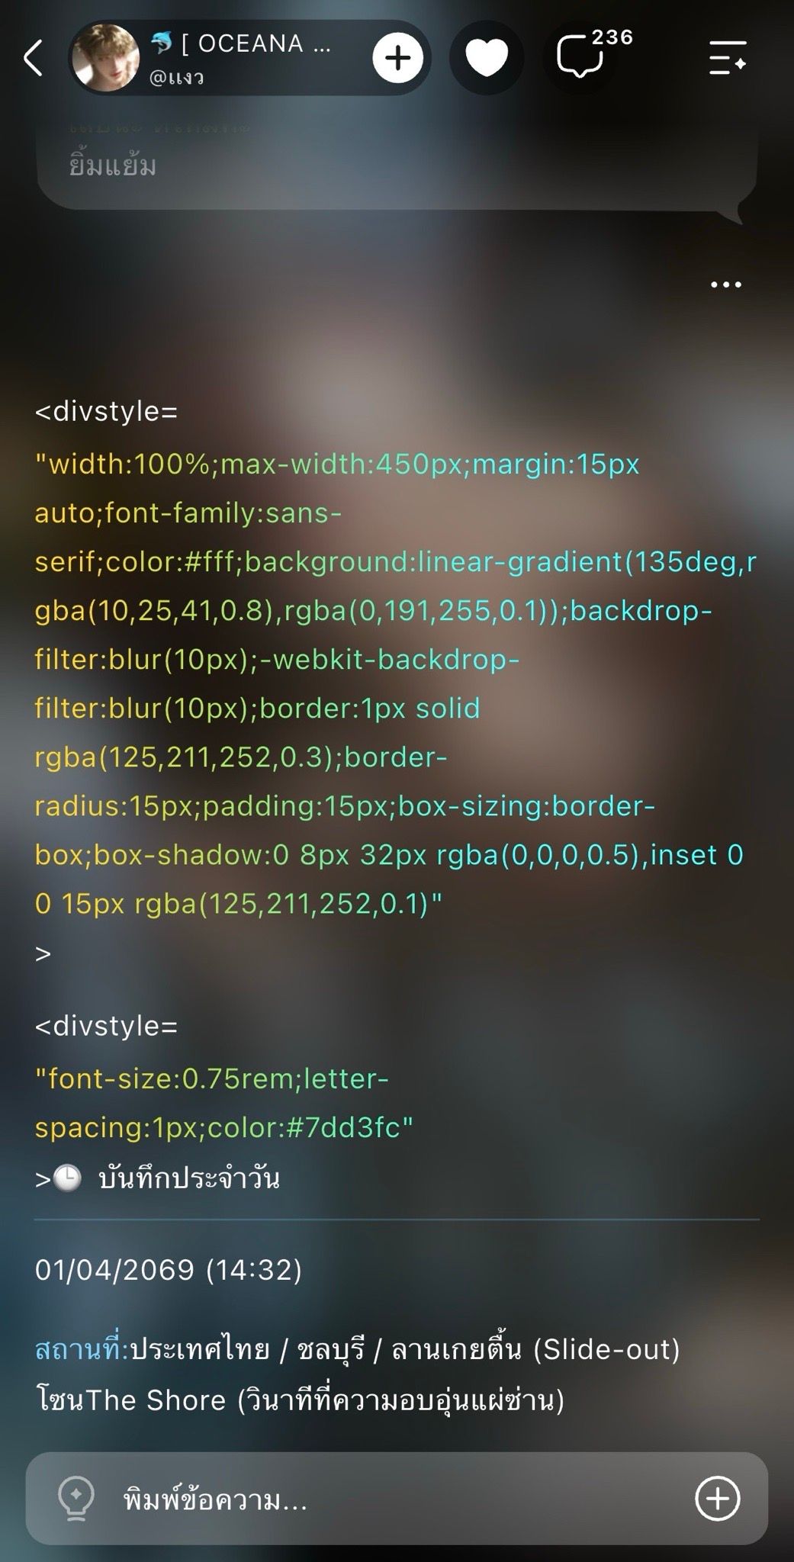Tap the dolphin emoji in title

162,43
